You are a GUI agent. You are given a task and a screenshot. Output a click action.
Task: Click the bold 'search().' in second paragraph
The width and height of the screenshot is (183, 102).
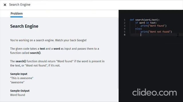(x=35, y=53)
